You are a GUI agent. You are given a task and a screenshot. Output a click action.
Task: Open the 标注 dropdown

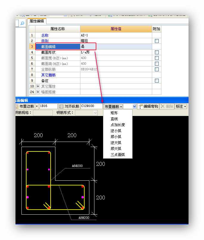[181, 106]
